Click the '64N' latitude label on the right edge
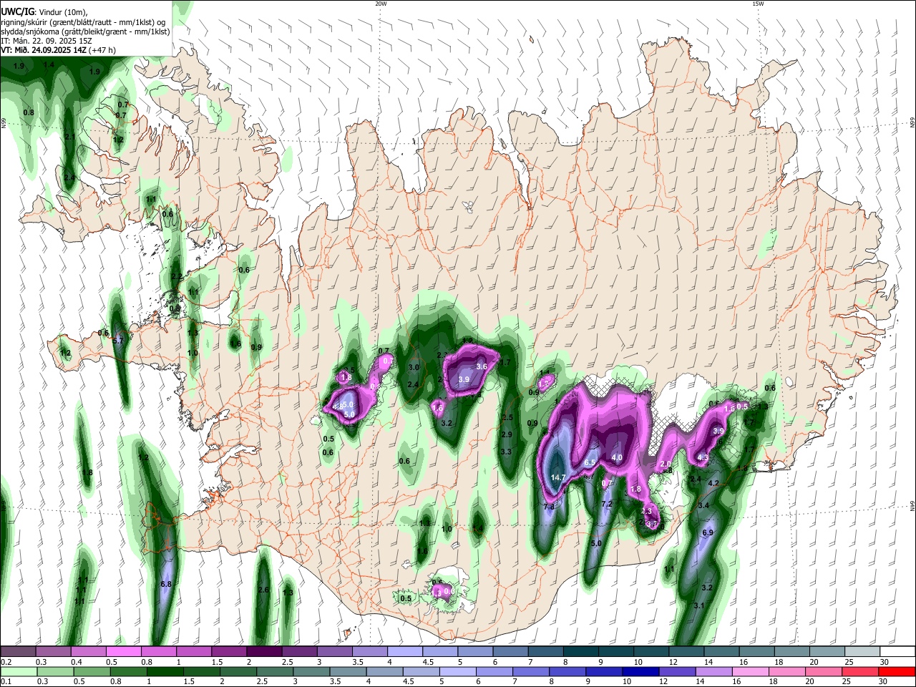 (x=912, y=506)
